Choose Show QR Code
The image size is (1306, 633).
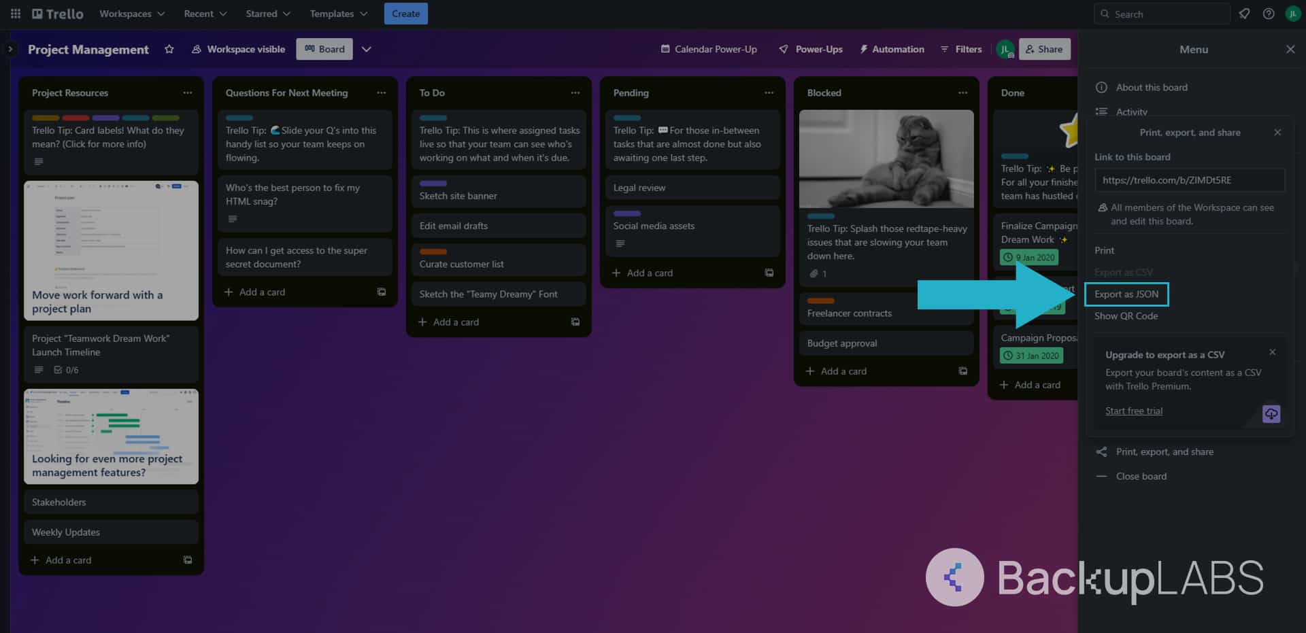[x=1126, y=316]
